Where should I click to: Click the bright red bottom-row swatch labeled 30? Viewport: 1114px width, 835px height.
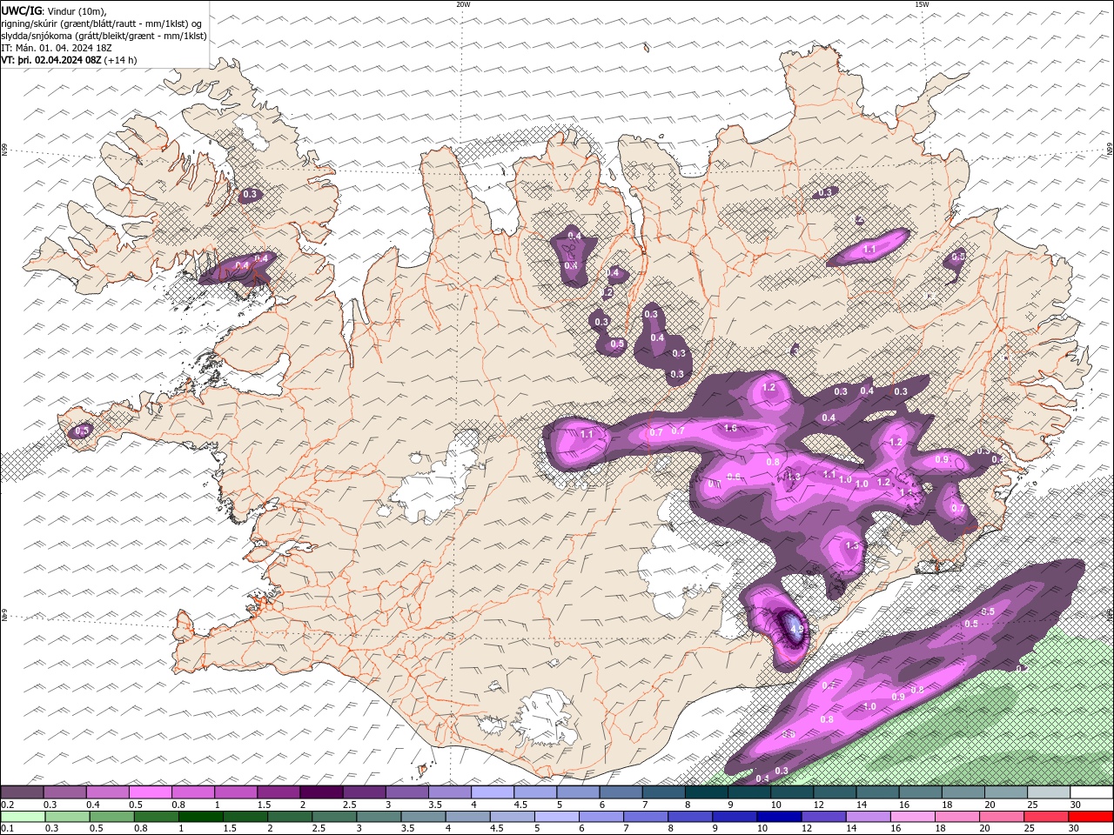[x=1091, y=817]
